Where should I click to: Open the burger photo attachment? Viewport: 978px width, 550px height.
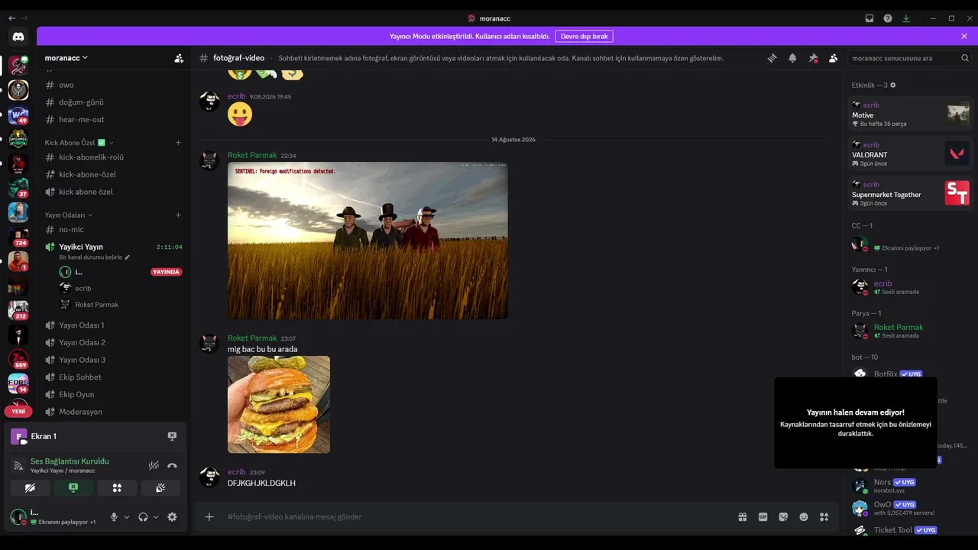(279, 405)
